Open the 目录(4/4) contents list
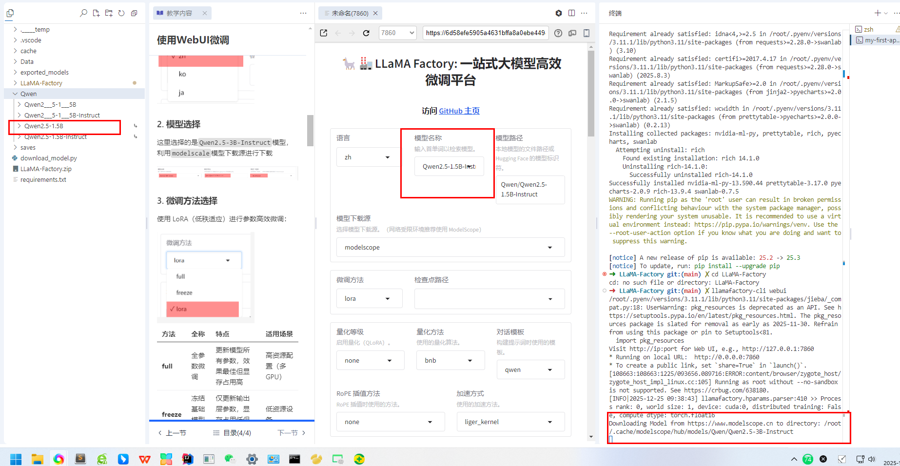 [x=232, y=433]
